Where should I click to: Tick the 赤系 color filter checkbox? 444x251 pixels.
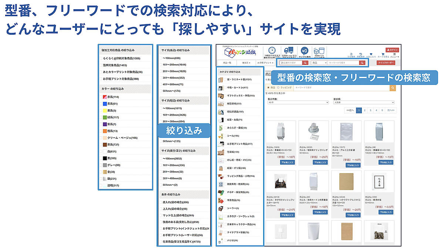101,97
